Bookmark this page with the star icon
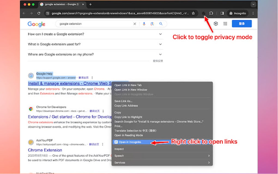278x174 pixels. pyautogui.click(x=193, y=13)
